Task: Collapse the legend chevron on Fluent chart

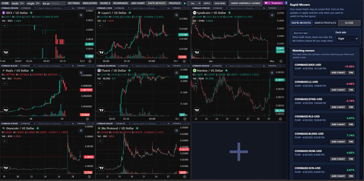Action: click(x=100, y=84)
